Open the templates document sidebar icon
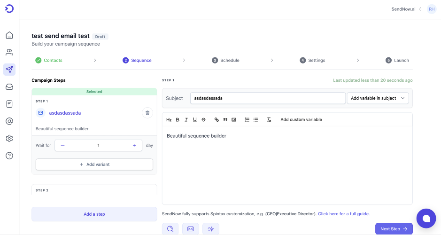Viewport: 441px width, 235px height. [x=9, y=104]
